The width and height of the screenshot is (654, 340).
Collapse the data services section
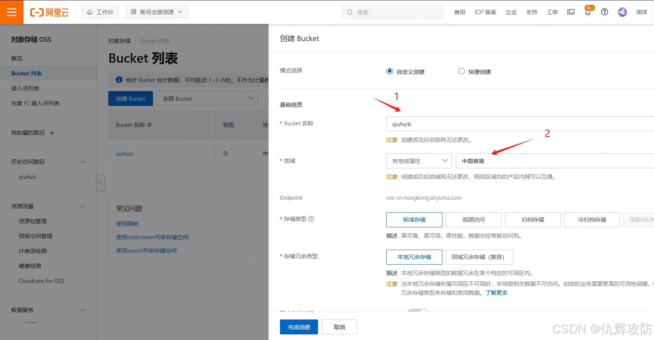(83, 310)
